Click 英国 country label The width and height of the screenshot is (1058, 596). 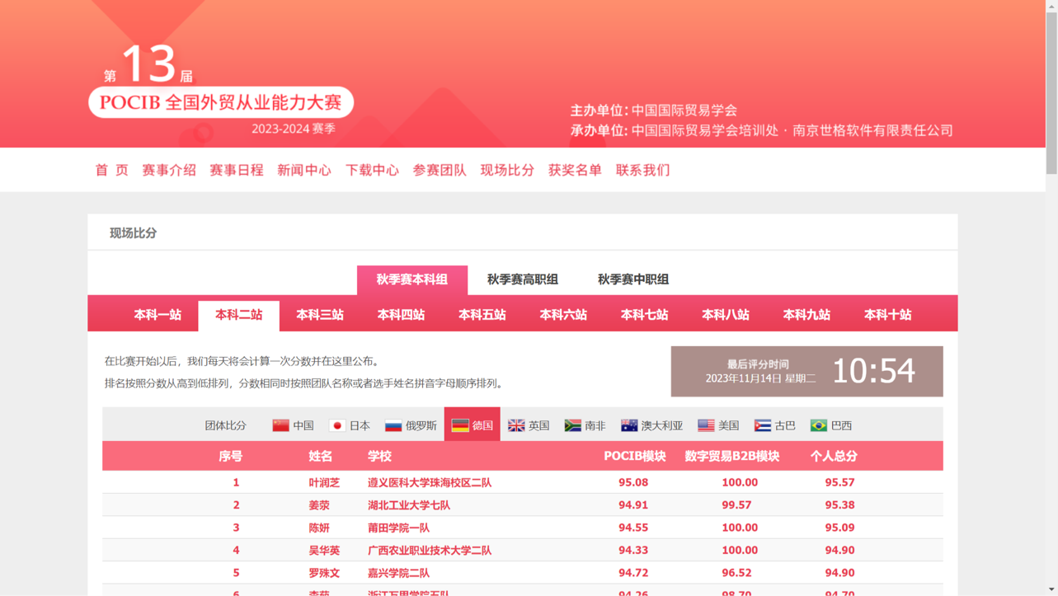pyautogui.click(x=539, y=425)
